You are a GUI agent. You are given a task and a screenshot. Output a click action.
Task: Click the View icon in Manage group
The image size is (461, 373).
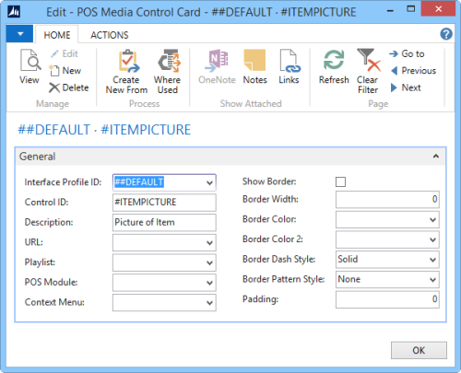click(x=30, y=60)
